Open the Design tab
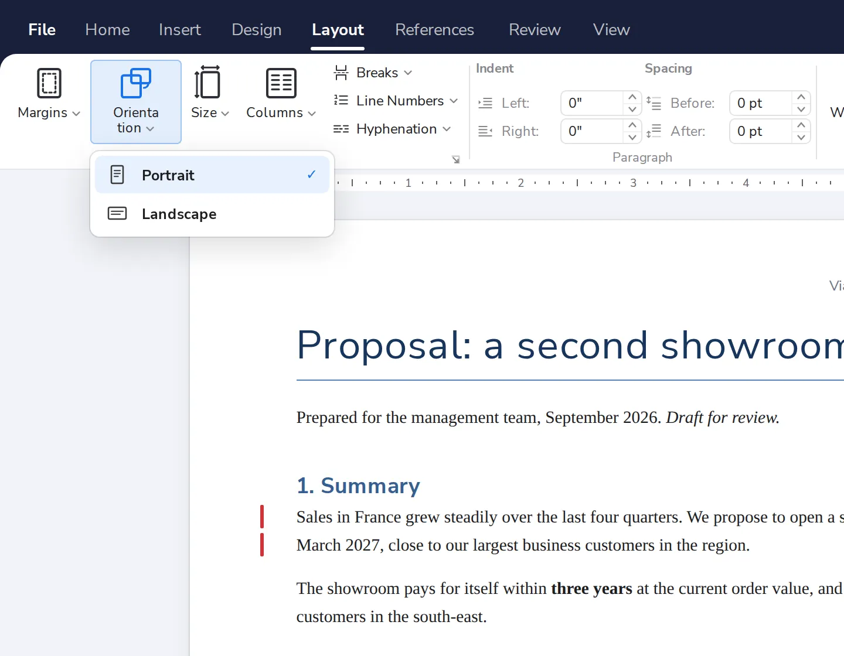The height and width of the screenshot is (656, 844). [x=257, y=29]
